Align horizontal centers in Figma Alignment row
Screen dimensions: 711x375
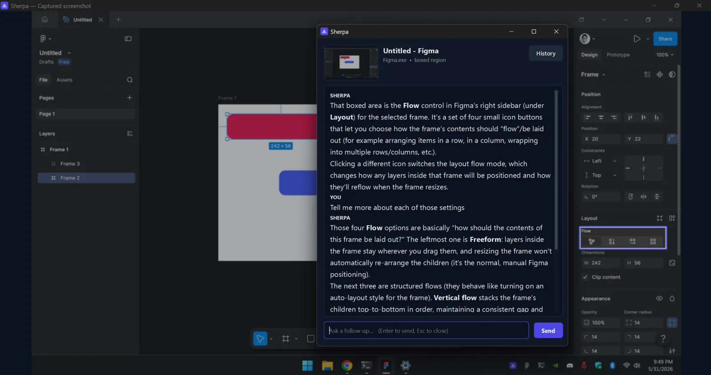(601, 118)
